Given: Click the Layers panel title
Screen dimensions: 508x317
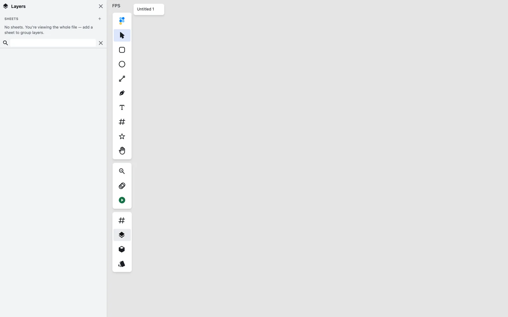Looking at the screenshot, I should (18, 6).
